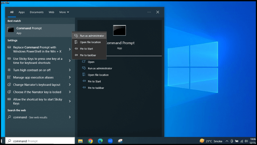Click keyboard icon next to Use Sticky Keys
Viewport: 257px width, 145px height.
pos(9,59)
